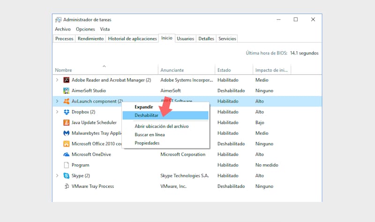Expand the Adobe Reader and Acrobat Manager group
The height and width of the screenshot is (222, 375).
pos(57,80)
